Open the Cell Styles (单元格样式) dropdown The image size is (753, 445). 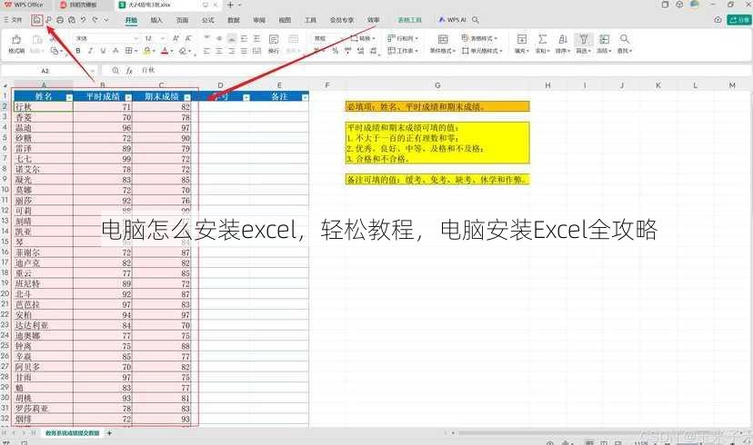click(x=482, y=51)
